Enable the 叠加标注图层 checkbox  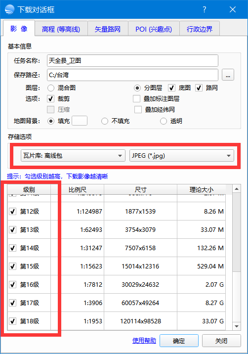pos(136,99)
